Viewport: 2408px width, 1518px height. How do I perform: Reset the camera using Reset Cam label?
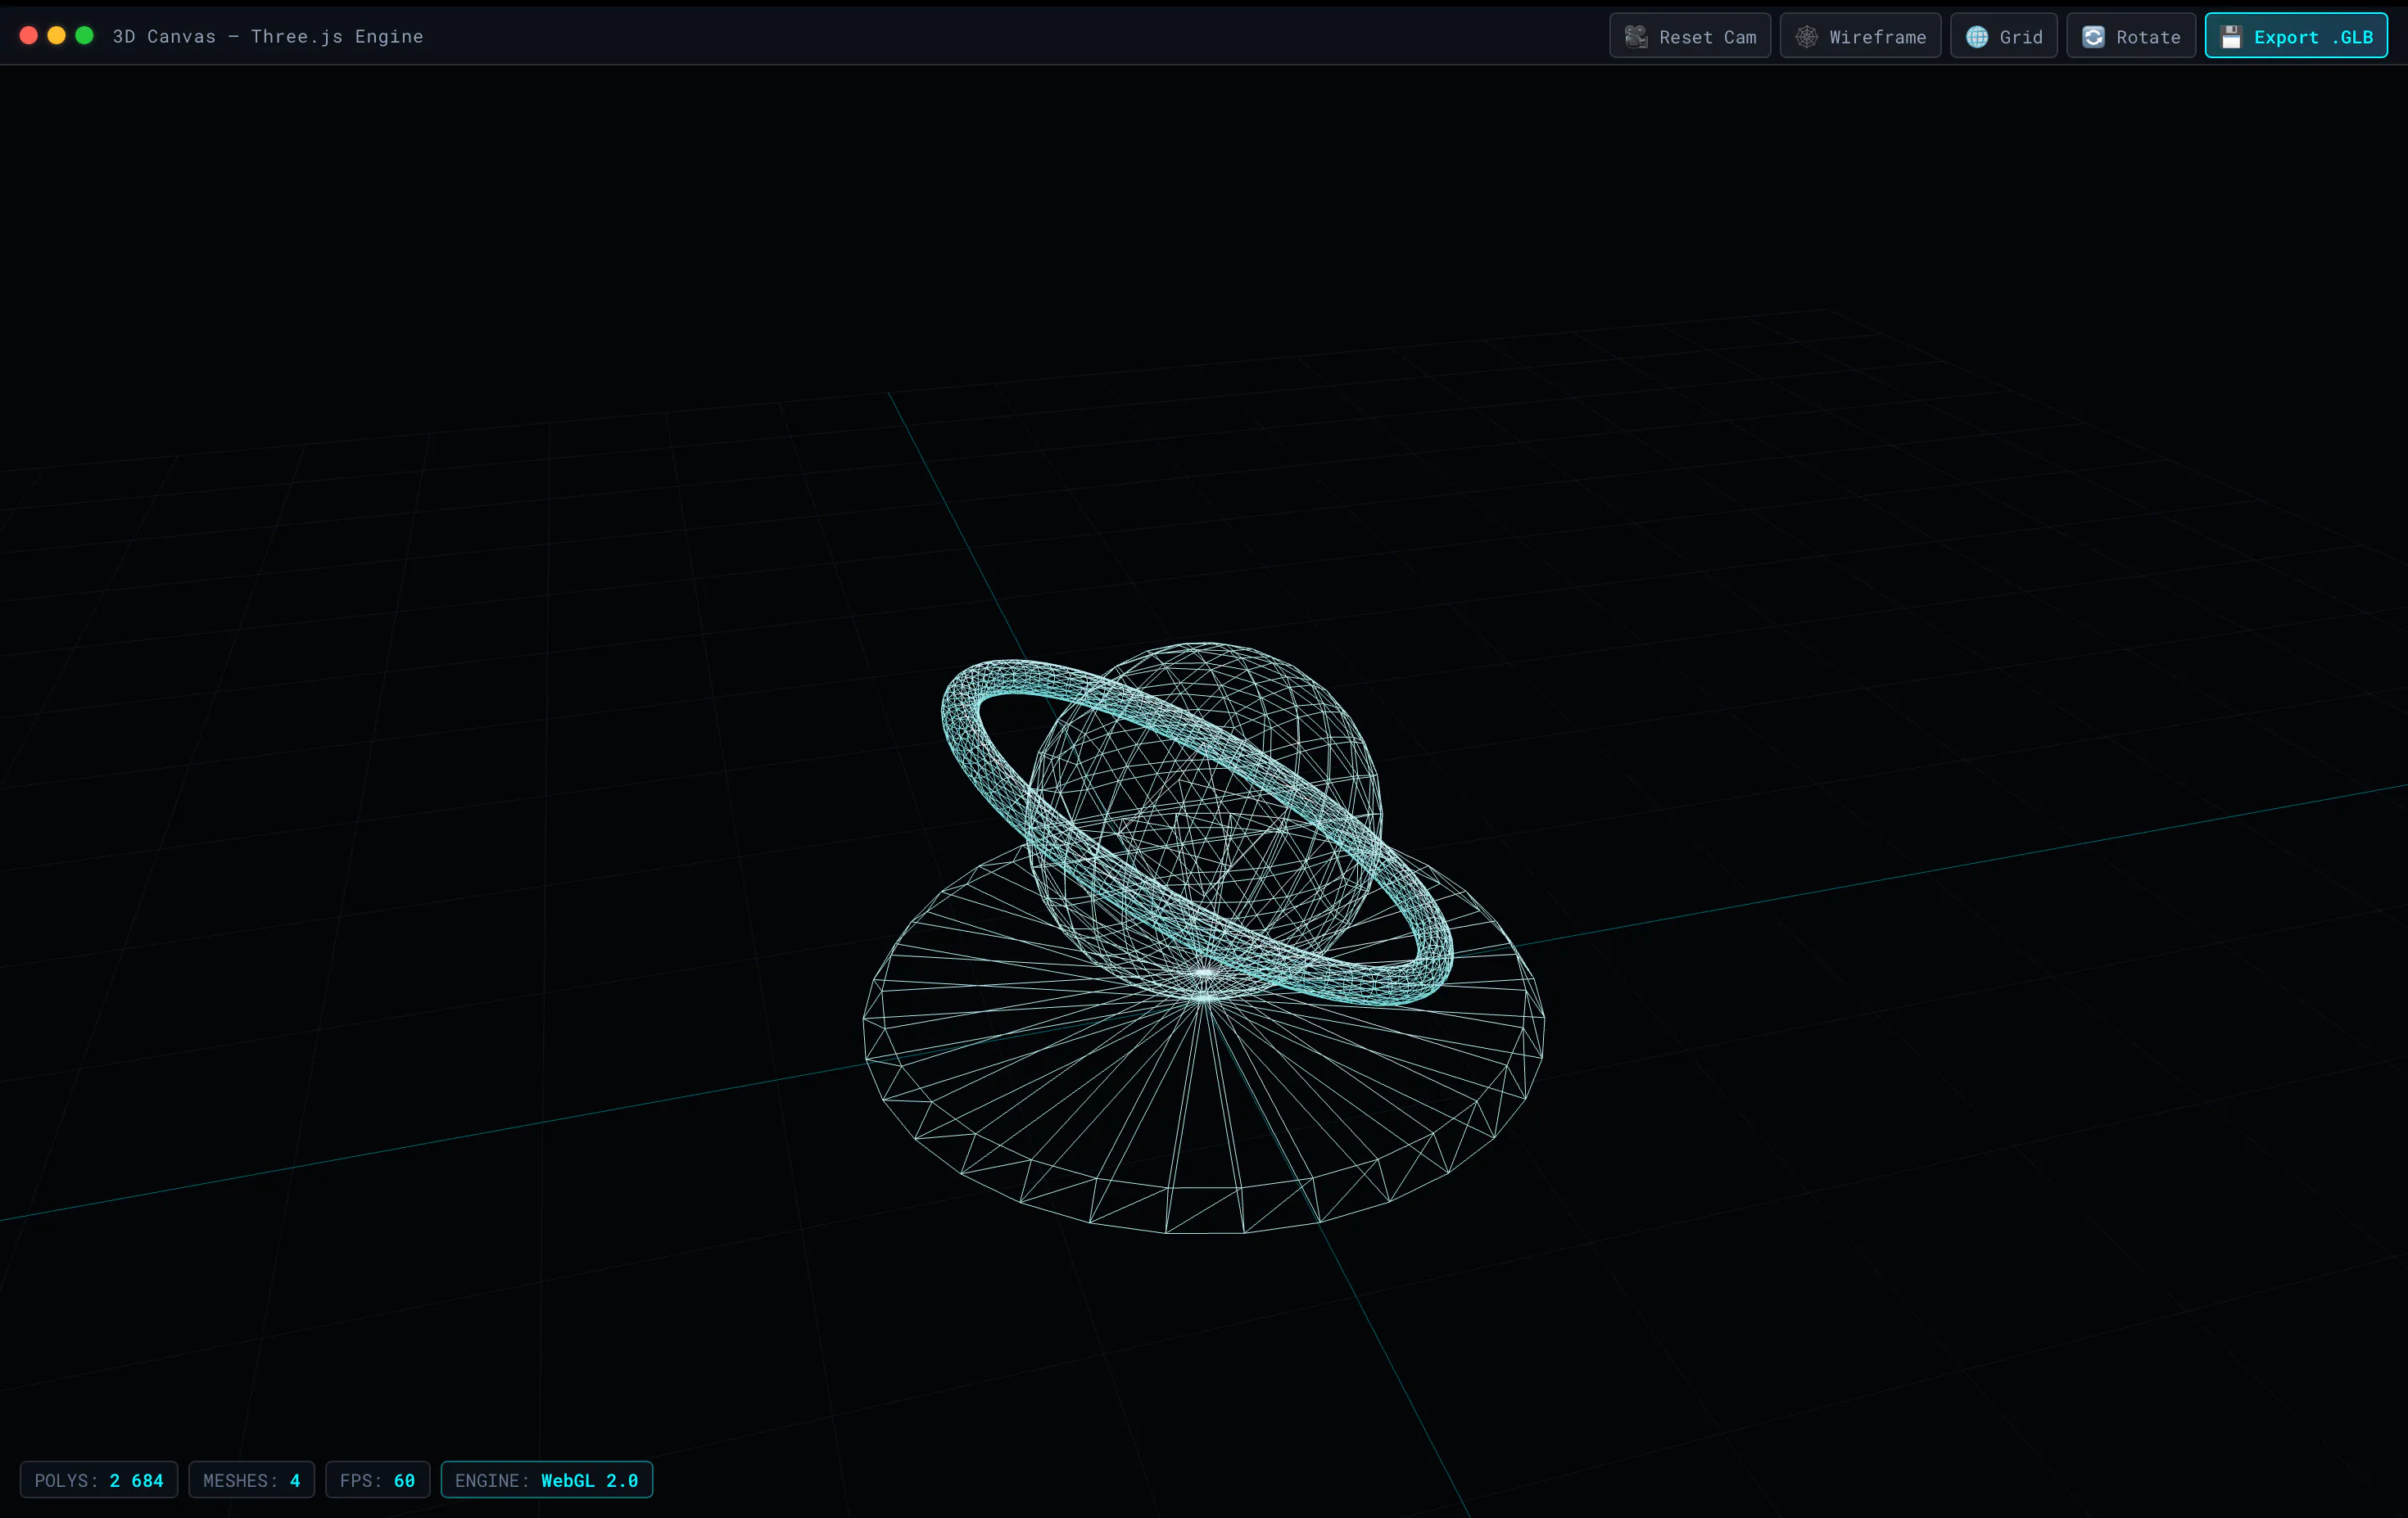1707,37
